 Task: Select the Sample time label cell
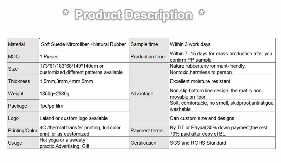[x=149, y=44]
